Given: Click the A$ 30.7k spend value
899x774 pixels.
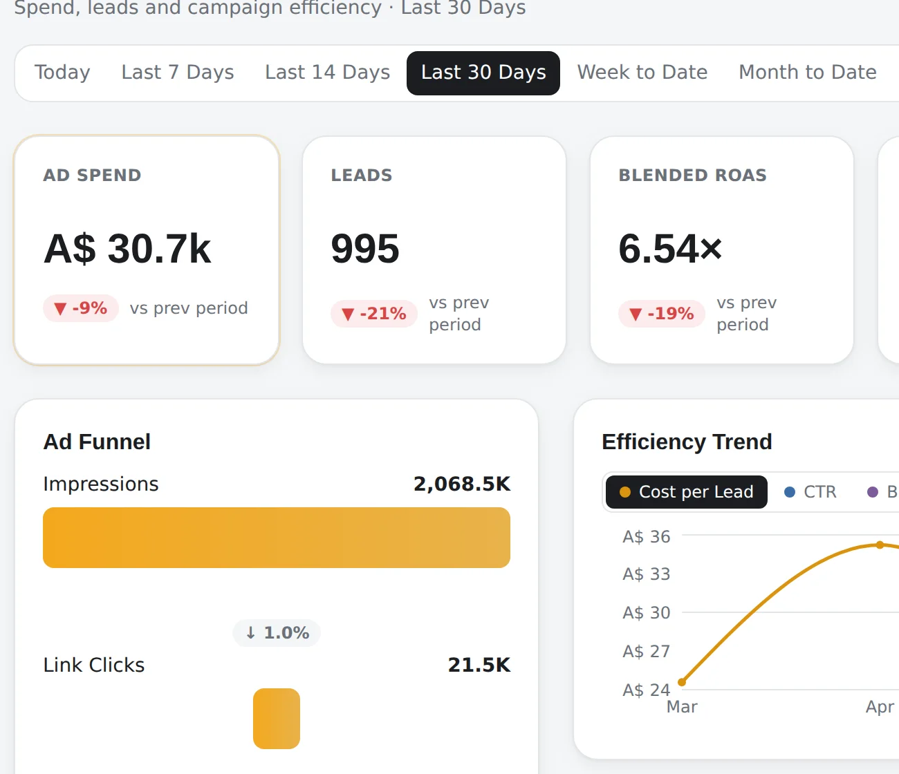Looking at the screenshot, I should click(127, 249).
